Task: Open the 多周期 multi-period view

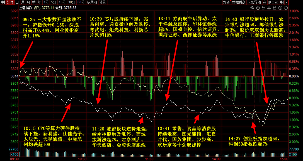Action: (x=92, y=2)
